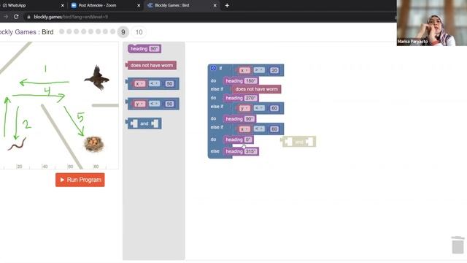Edit the value 20 in the if condition
This screenshot has height=263, width=467.
click(x=274, y=70)
